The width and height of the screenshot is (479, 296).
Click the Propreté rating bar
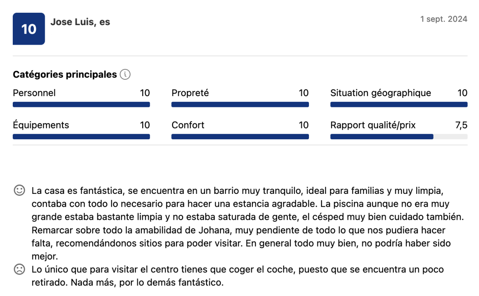(x=240, y=105)
